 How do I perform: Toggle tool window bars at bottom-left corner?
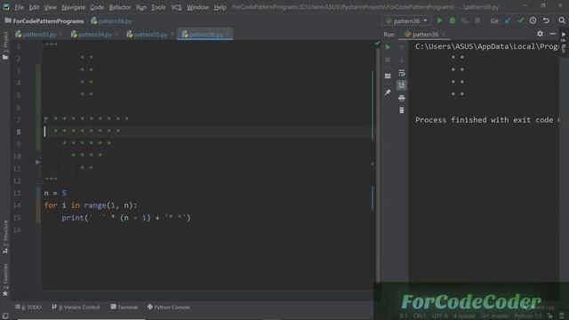(5, 316)
